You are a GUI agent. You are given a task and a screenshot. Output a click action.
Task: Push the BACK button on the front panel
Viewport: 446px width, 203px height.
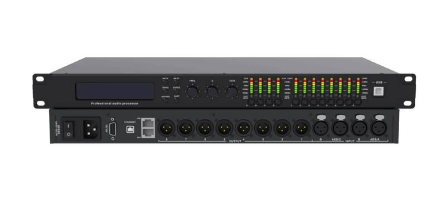tap(165, 83)
